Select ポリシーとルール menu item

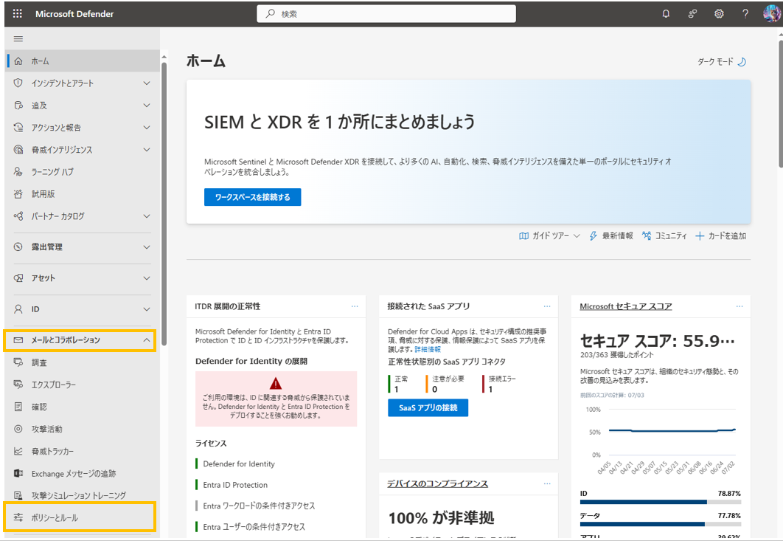tap(80, 517)
